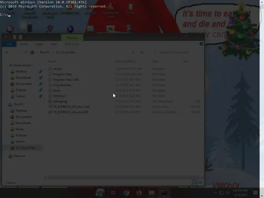This screenshot has width=264, height=198.
Task: Select the Windows folder row
Action: tap(124, 96)
